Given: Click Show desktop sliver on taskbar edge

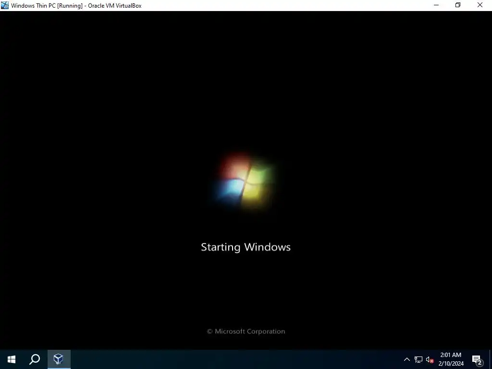Looking at the screenshot, I should [491, 359].
